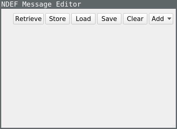Select the Add menu button label
The width and height of the screenshot is (177, 129).
coord(158,19)
